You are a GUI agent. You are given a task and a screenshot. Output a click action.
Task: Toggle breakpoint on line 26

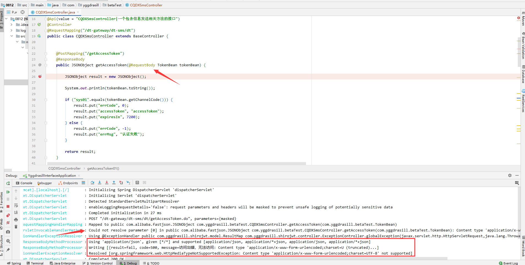pyautogui.click(x=40, y=76)
